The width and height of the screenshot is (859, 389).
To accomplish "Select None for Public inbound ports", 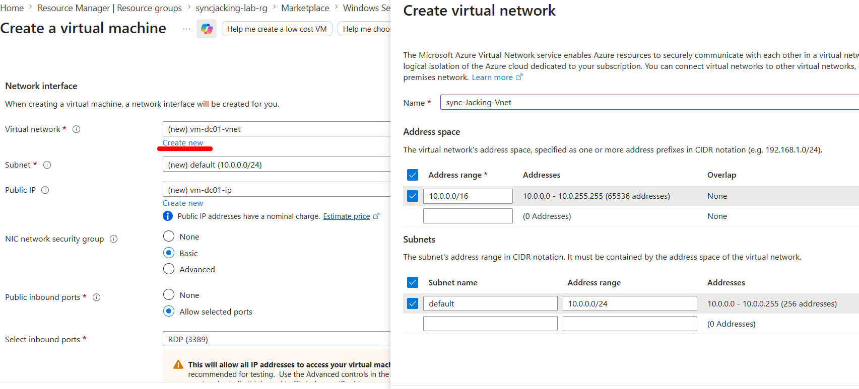I will (169, 295).
